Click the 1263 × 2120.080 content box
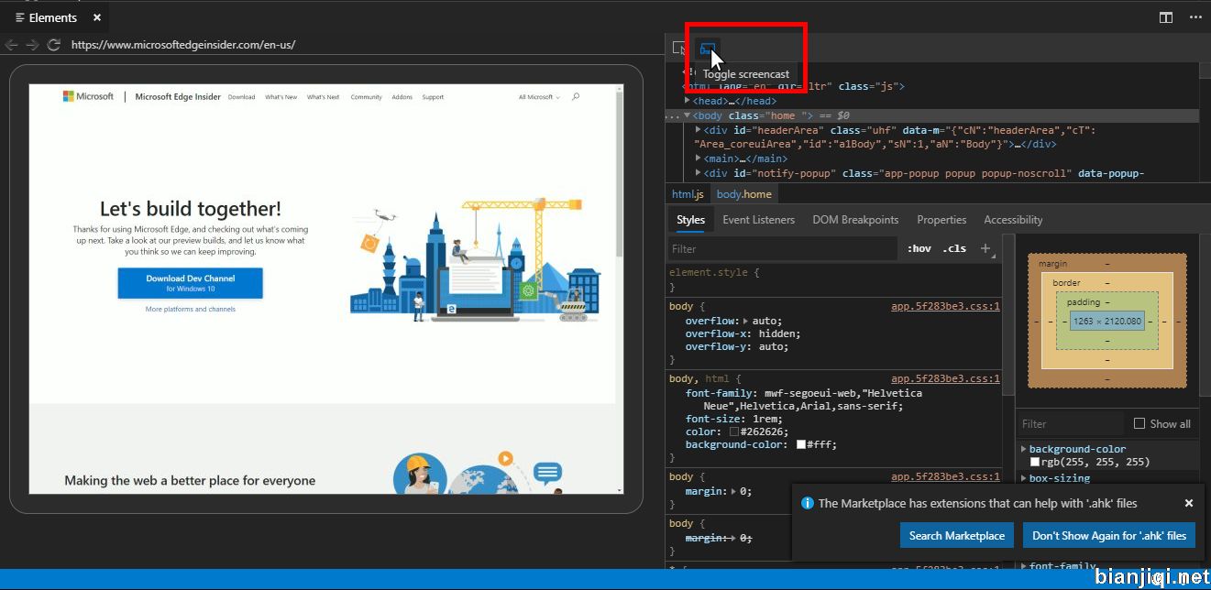Image resolution: width=1211 pixels, height=590 pixels. [x=1107, y=322]
